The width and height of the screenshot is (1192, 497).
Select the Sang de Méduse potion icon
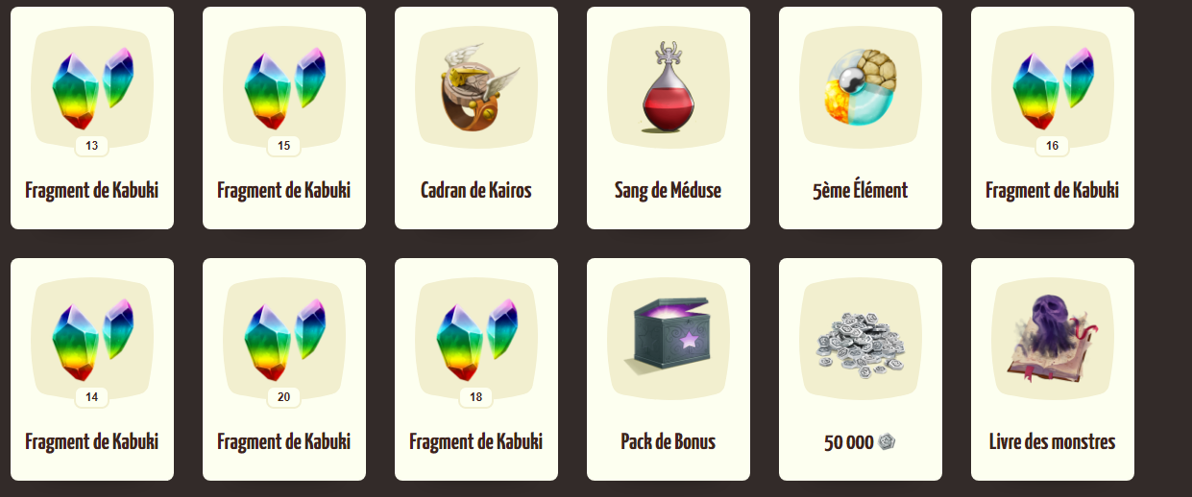tap(669, 88)
